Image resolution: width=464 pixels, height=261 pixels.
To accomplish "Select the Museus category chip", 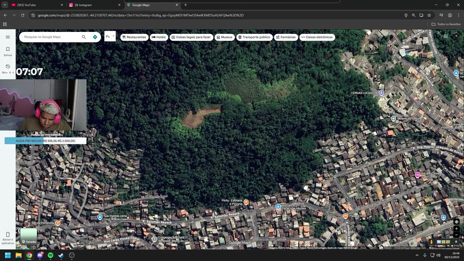I will [224, 37].
